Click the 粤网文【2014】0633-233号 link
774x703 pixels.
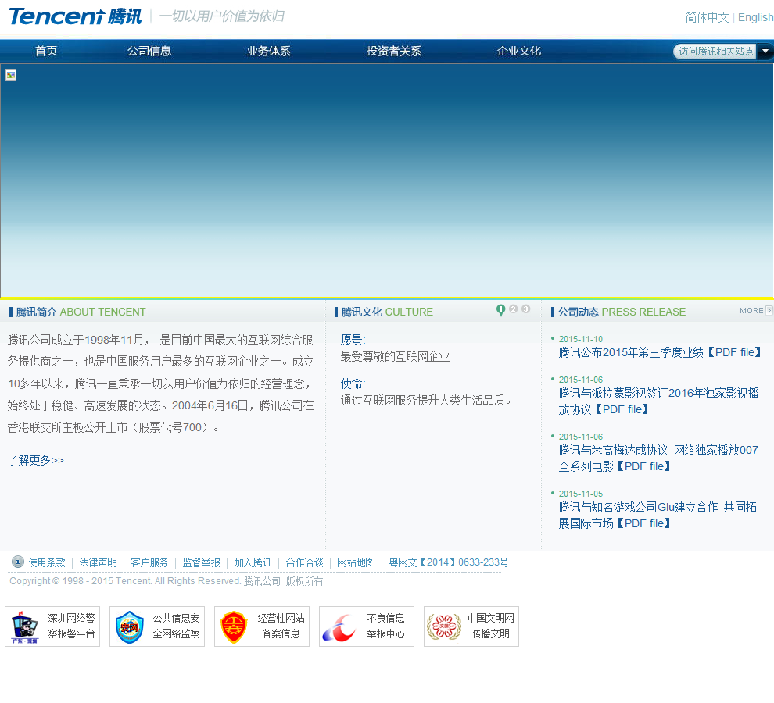(449, 562)
